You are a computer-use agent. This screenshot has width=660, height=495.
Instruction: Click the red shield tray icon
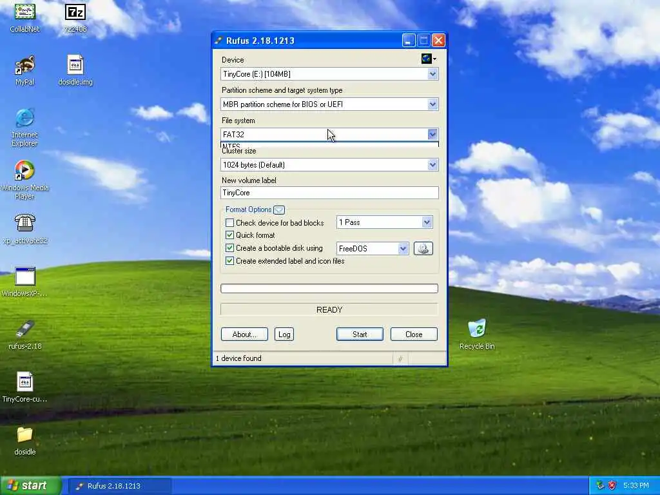point(612,485)
